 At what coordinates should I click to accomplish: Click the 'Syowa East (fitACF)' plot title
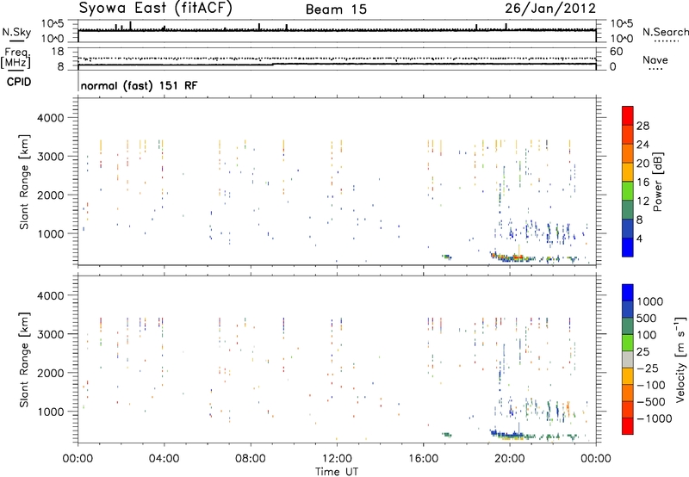click(156, 9)
